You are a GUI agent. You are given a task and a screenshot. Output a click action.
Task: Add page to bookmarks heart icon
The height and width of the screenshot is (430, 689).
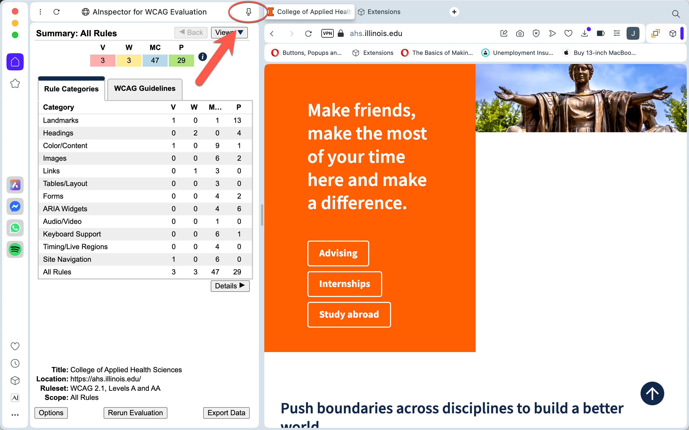tap(568, 34)
